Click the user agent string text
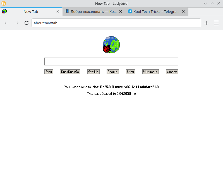The width and height of the screenshot is (223, 175). point(125,87)
